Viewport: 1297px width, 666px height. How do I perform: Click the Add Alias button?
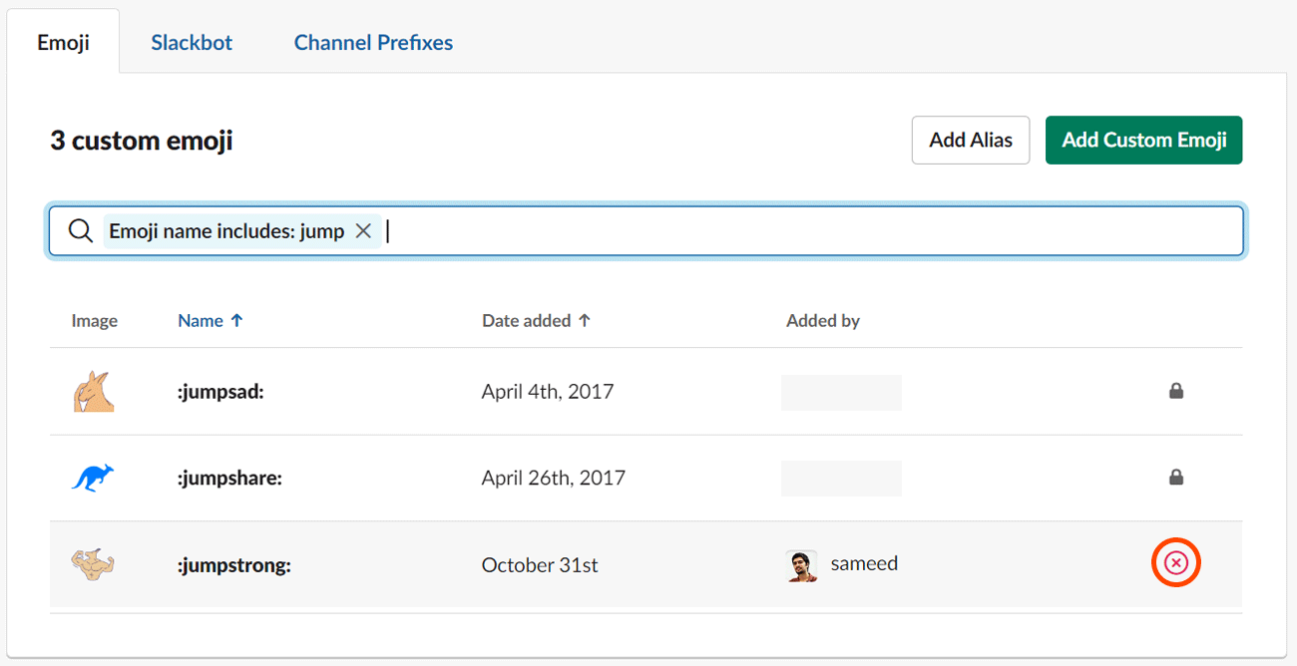coord(970,140)
